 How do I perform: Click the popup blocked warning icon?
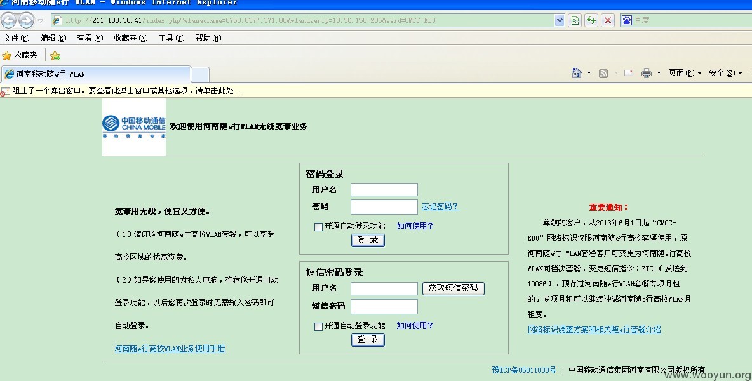point(5,91)
